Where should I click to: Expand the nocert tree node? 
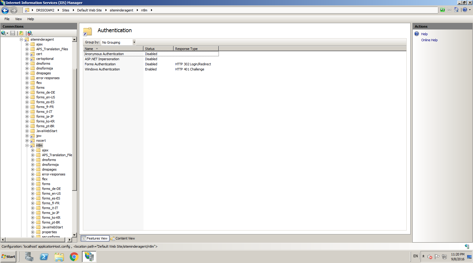click(27, 141)
